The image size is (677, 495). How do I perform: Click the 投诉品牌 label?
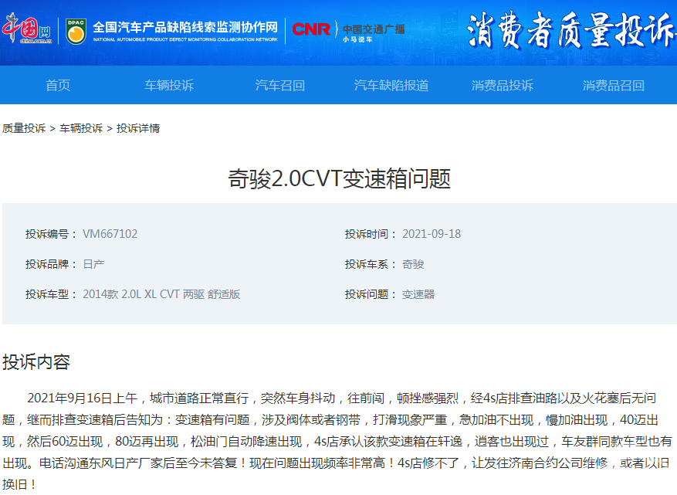pos(50,264)
